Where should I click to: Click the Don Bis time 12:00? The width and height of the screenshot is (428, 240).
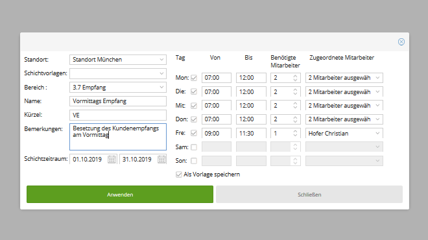click(251, 119)
